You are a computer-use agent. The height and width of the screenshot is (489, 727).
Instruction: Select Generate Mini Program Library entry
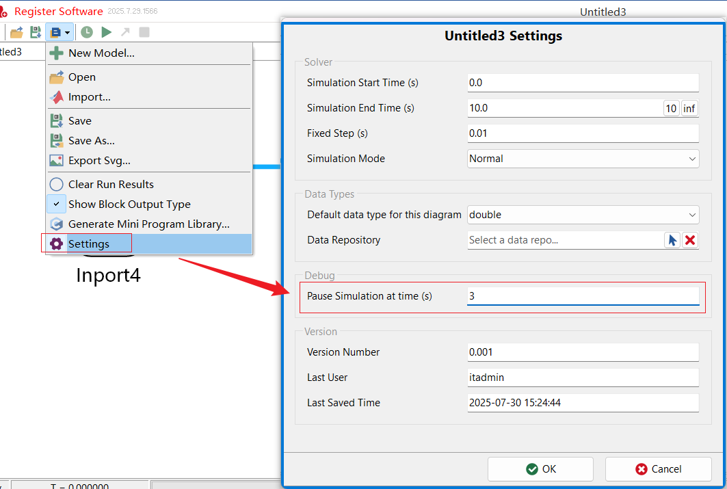(149, 224)
